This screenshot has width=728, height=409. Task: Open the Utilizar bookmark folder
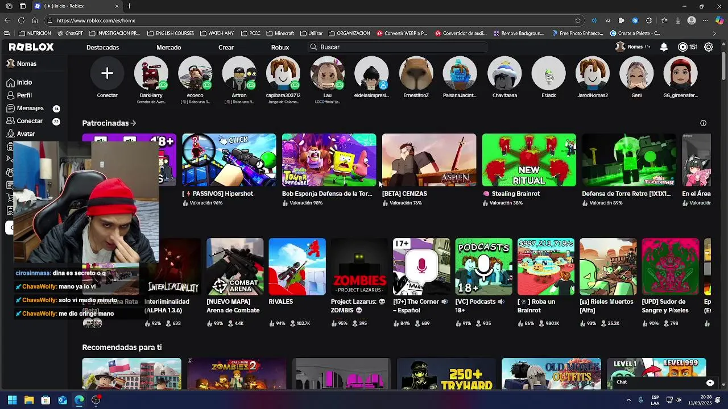311,33
